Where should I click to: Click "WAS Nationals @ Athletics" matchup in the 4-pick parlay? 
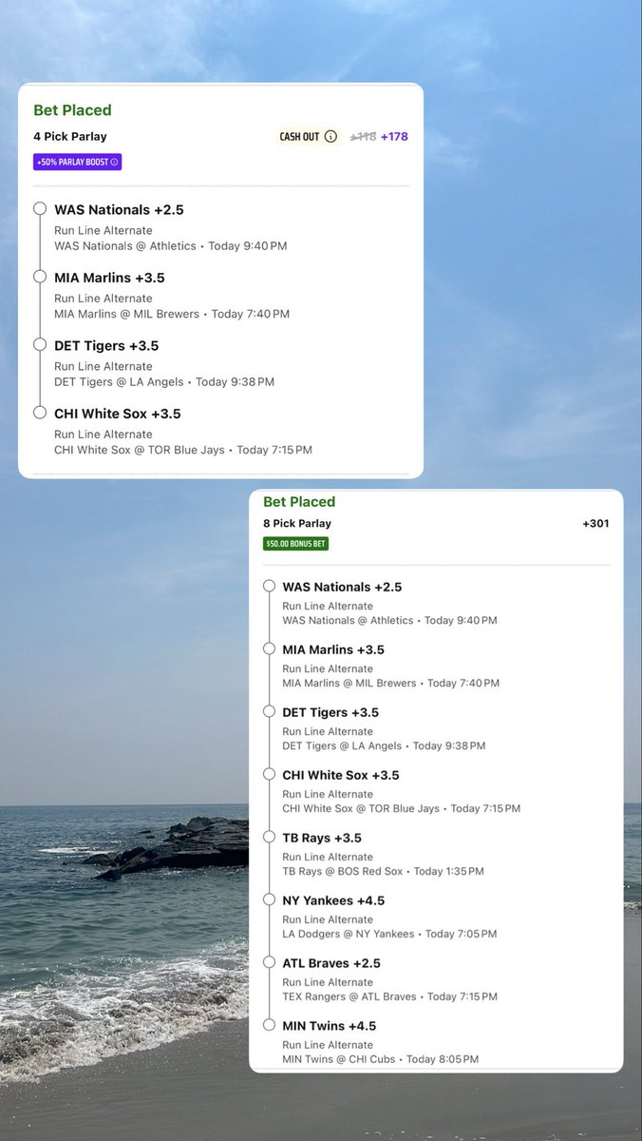pos(125,245)
